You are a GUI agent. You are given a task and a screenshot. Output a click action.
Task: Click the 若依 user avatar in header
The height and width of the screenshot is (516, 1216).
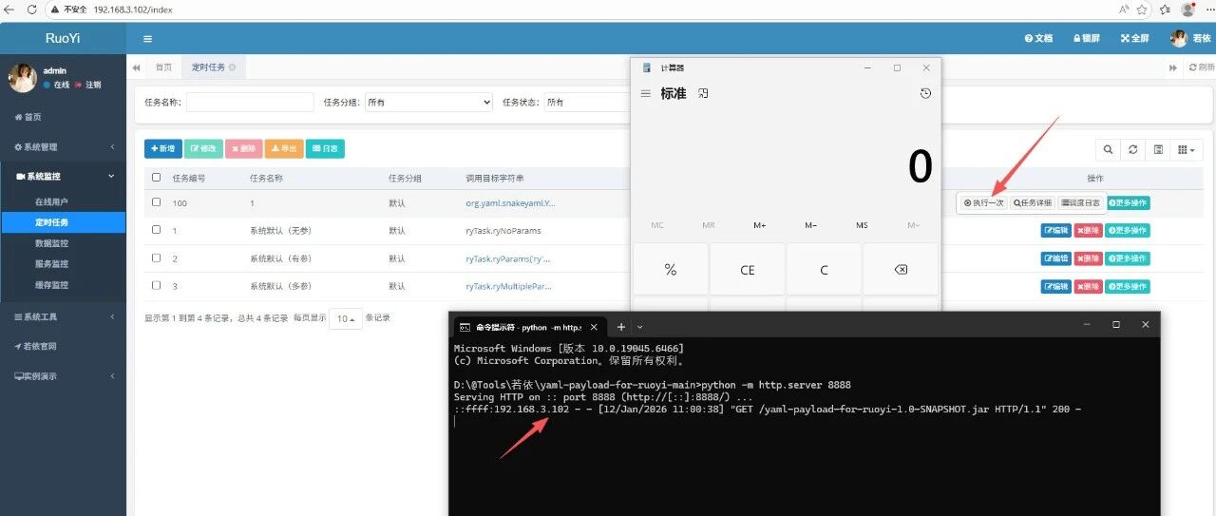pyautogui.click(x=1179, y=39)
